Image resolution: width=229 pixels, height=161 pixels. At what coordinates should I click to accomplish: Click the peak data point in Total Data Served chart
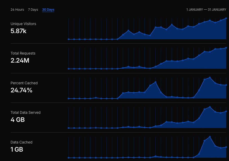click(210, 107)
